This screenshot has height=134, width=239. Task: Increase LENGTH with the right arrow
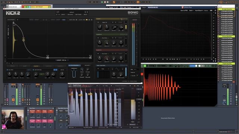click(x=68, y=60)
